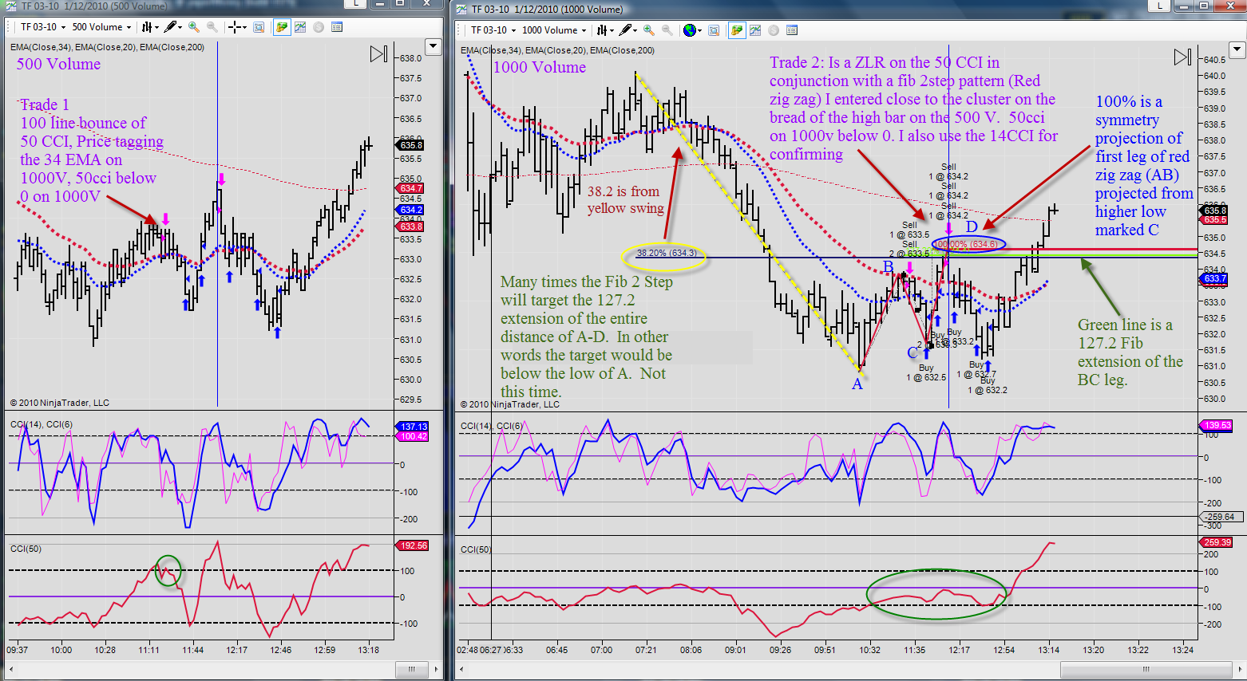Open chart style bars dropdown in 1000 Volume window
The image size is (1247, 681).
coord(604,30)
